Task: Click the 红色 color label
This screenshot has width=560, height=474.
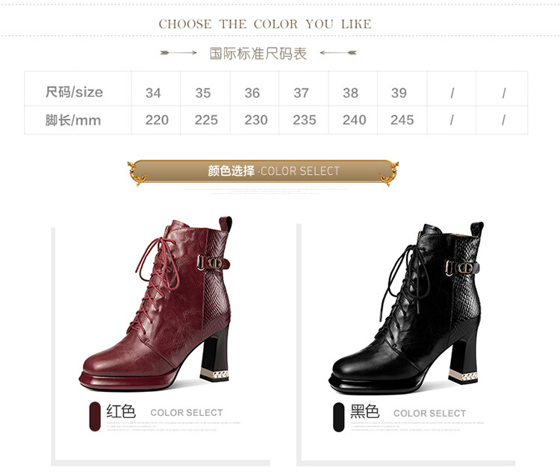Action: click(x=121, y=411)
